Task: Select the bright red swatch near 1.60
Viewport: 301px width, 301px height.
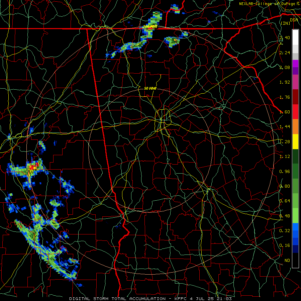Action: (295, 112)
